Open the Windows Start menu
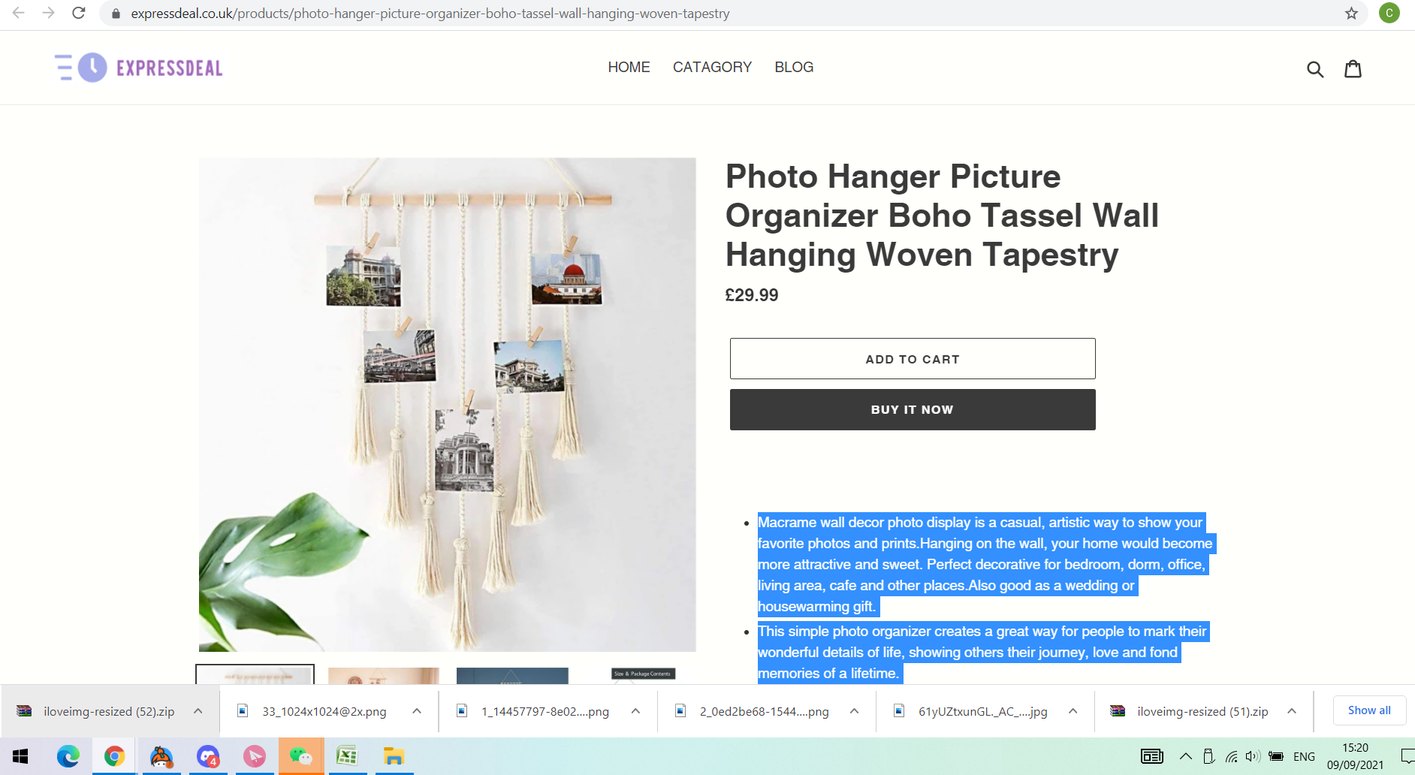Screen dimensions: 1415x775 [20, 756]
